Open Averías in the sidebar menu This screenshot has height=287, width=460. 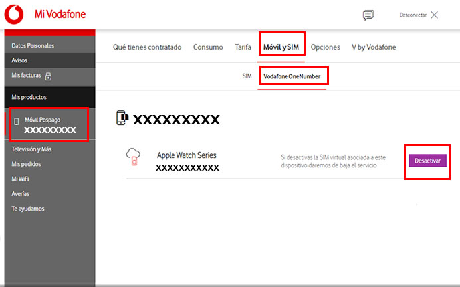click(21, 194)
